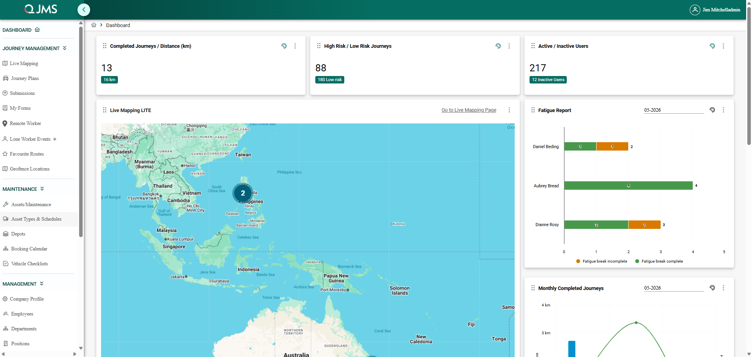
Task: Click the Remote Worker pin icon
Action: point(5,123)
